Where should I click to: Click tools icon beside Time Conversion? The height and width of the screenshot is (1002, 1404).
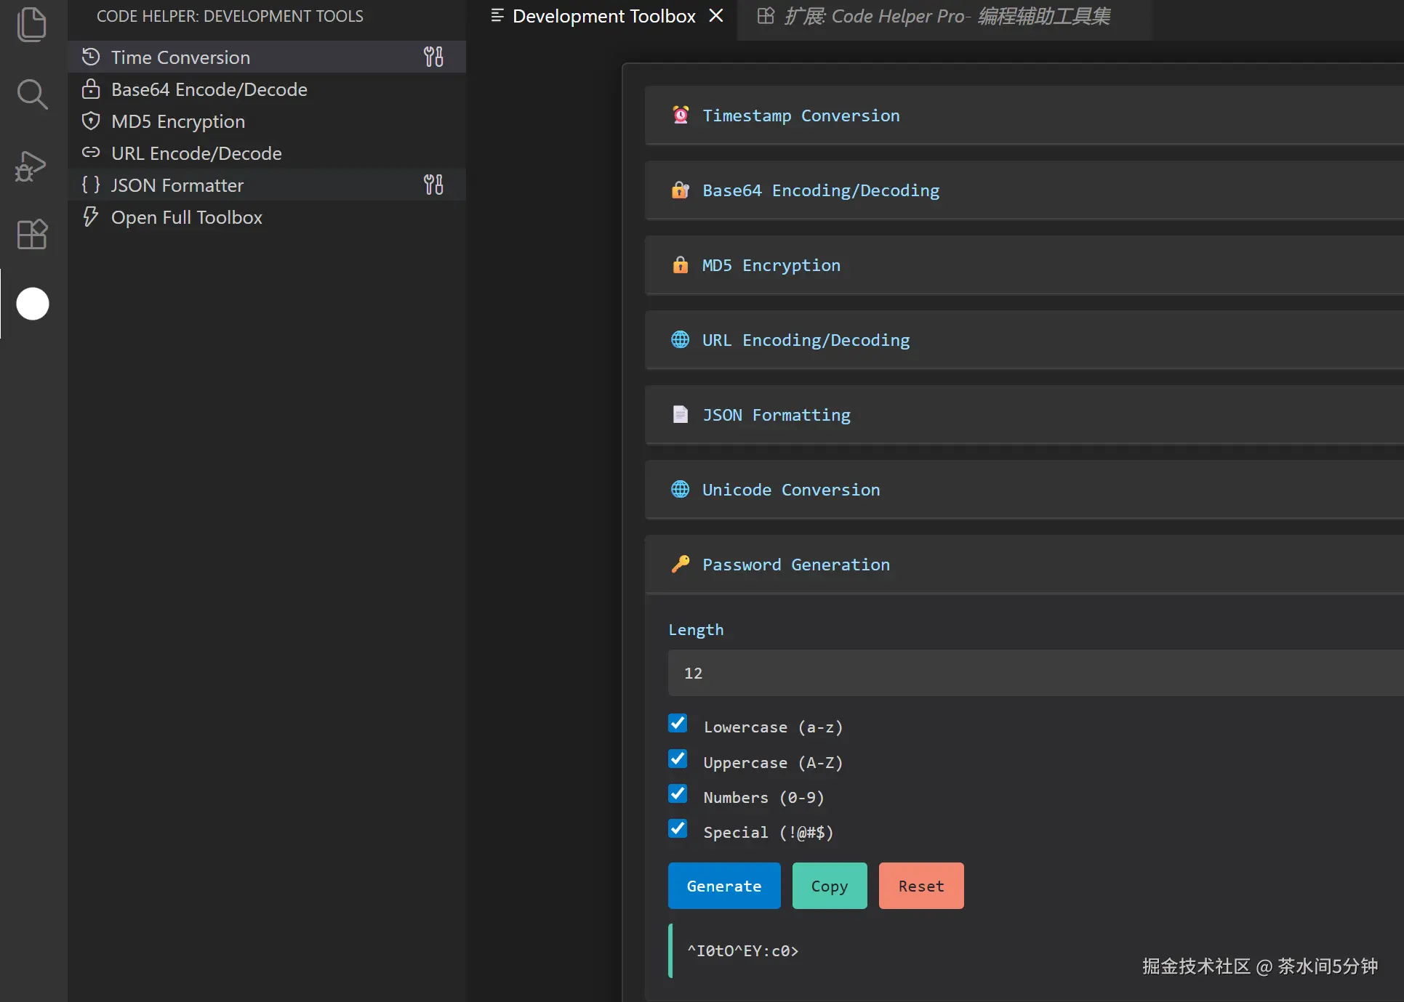click(433, 57)
